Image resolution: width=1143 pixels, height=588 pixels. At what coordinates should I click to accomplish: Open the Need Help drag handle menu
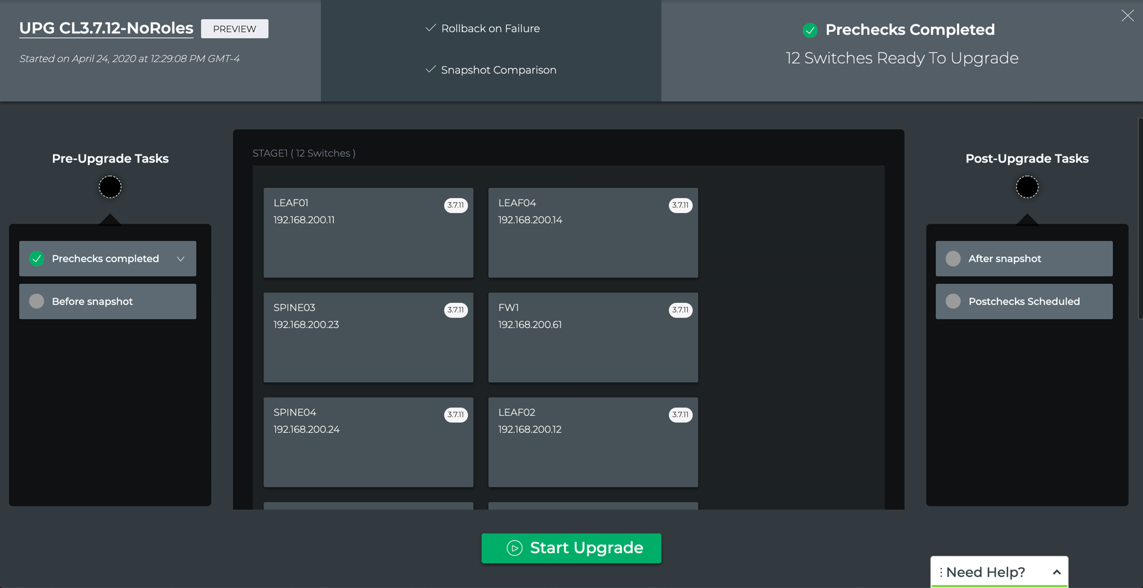pos(941,572)
